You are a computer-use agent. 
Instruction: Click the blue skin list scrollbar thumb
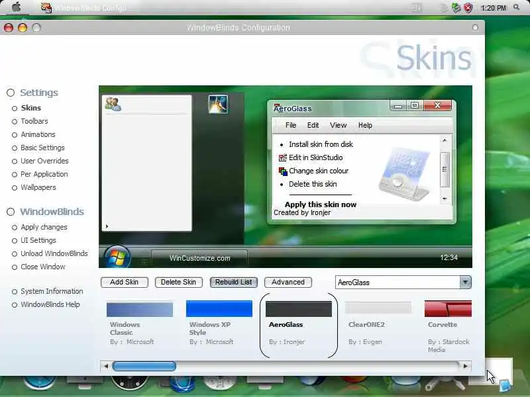click(x=144, y=366)
